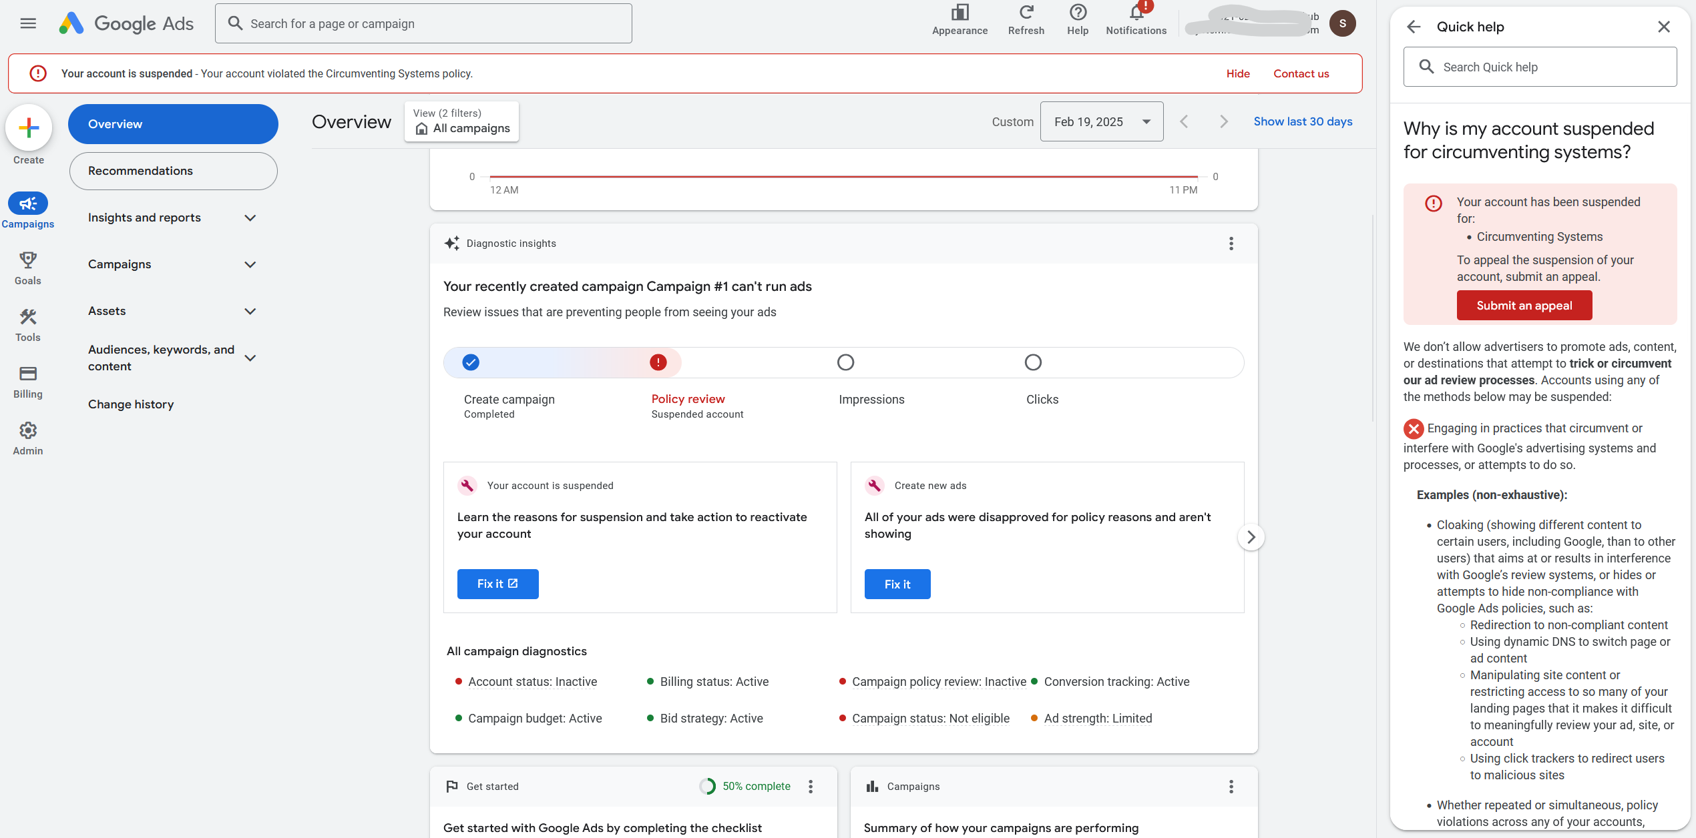Open the Billing card icon
The height and width of the screenshot is (838, 1696).
pyautogui.click(x=28, y=374)
